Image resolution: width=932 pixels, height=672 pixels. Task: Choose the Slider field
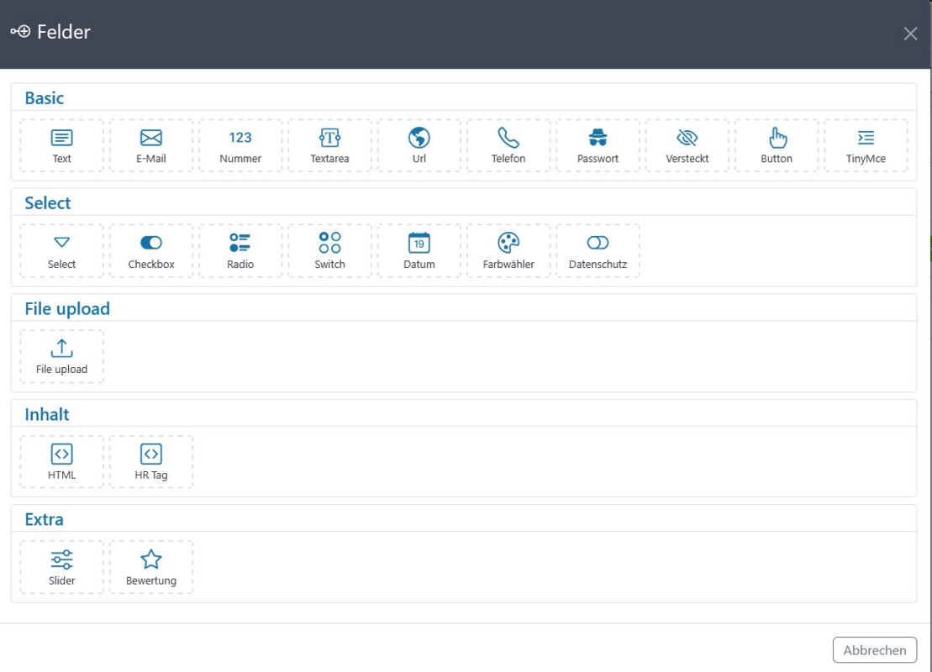click(x=61, y=567)
